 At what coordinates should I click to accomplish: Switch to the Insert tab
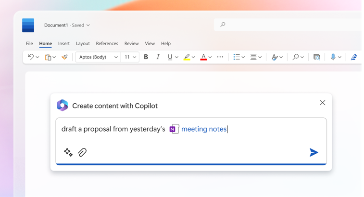64,43
